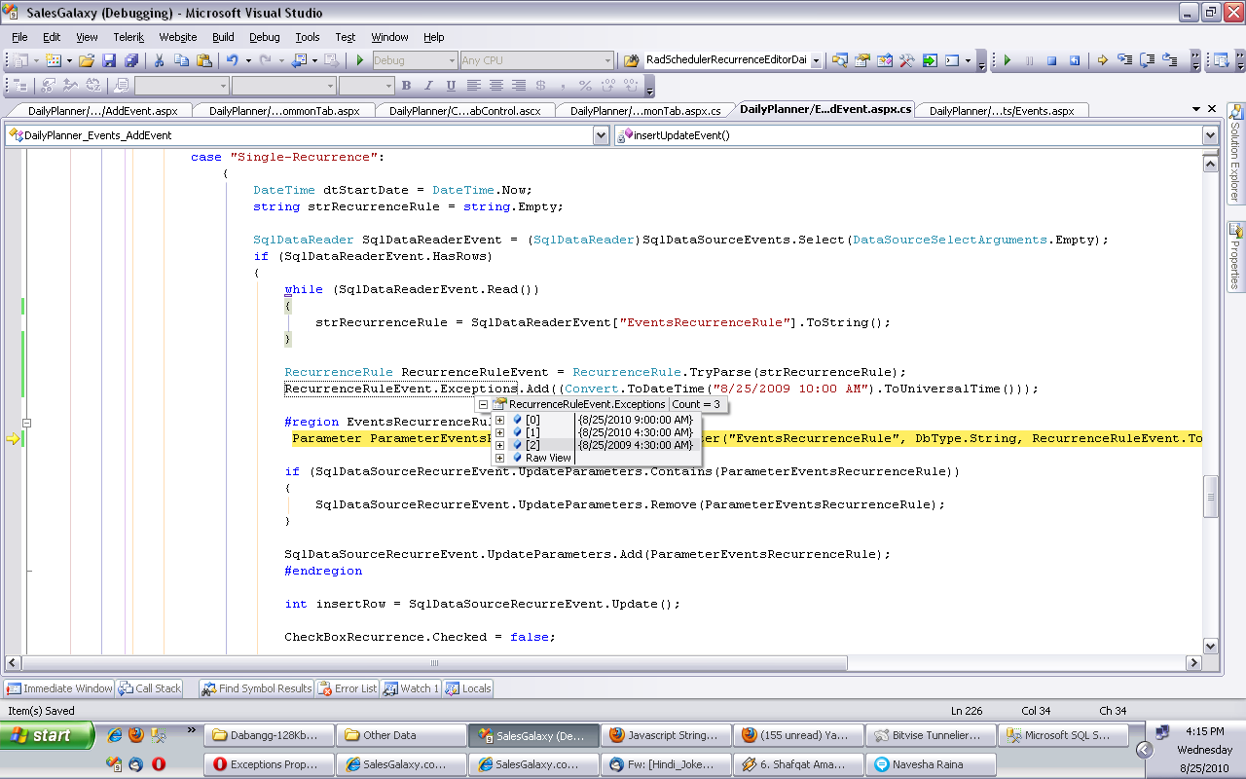The image size is (1246, 779).
Task: Click the editor's vertical scrollbar down arrow
Action: click(1210, 646)
